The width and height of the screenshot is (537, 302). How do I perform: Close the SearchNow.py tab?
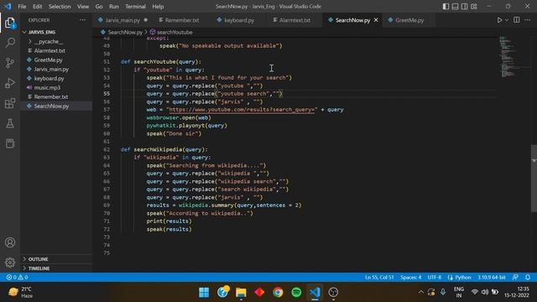click(x=376, y=20)
